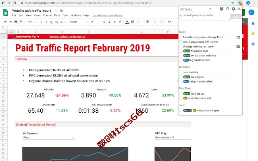Click the Undo icon in the toolbar

click(x=6, y=22)
